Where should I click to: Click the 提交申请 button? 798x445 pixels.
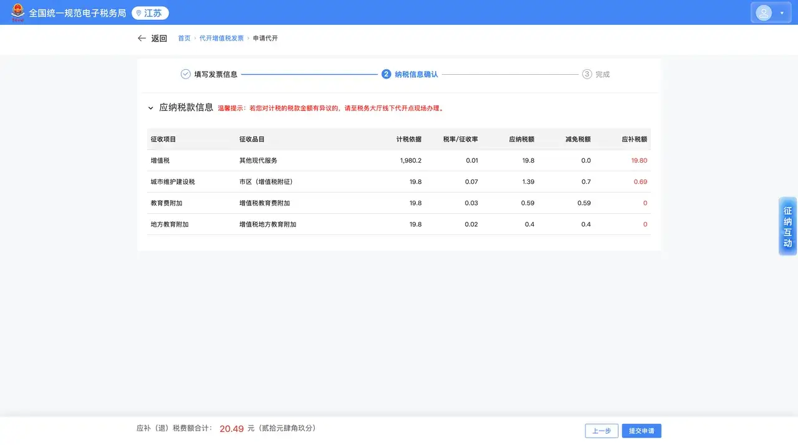pyautogui.click(x=642, y=431)
